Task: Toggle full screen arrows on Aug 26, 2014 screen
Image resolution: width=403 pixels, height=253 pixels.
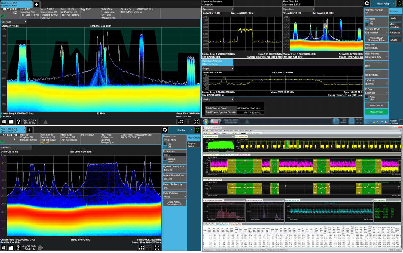Action: point(157,248)
